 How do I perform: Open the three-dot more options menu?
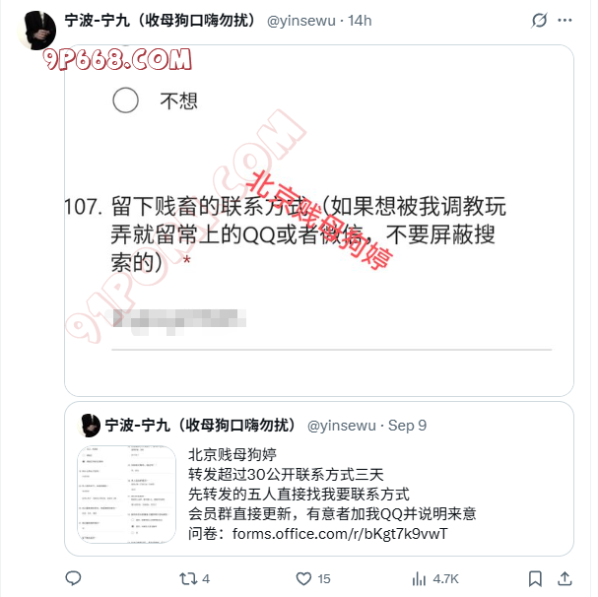pyautogui.click(x=565, y=21)
